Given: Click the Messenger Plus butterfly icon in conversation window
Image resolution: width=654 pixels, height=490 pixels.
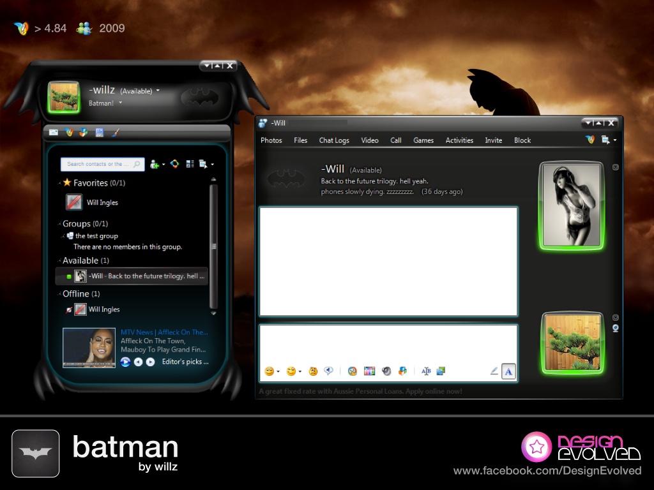Looking at the screenshot, I should (x=589, y=140).
